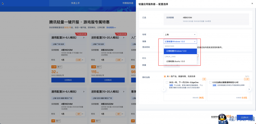The height and width of the screenshot is (124, 256).
Task: Open the chevron on the 320GB 4折 进阶配置 card
Action: click(123, 91)
